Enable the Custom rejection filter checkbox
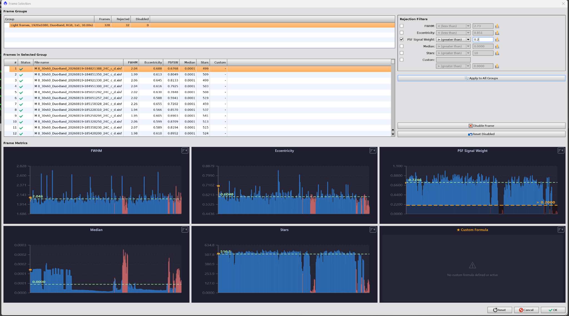Viewport: 569px width, 316px height. coord(401,59)
